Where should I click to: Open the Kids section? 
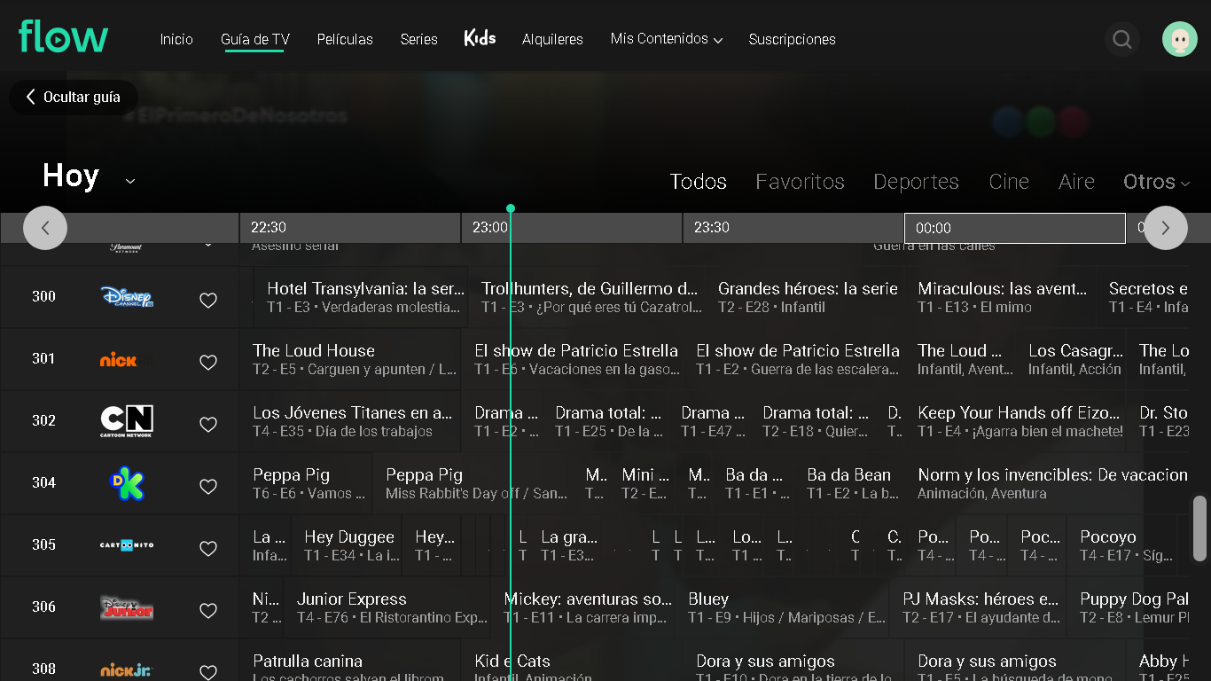tap(480, 38)
